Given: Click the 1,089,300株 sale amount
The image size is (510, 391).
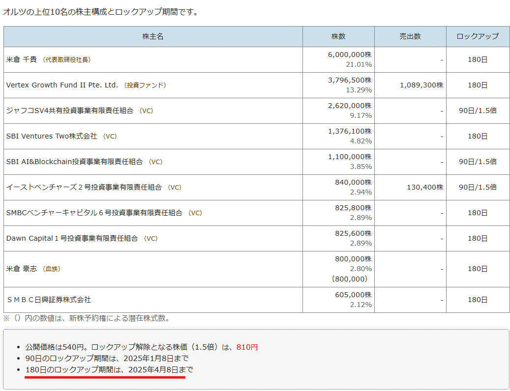Looking at the screenshot, I should (x=421, y=85).
